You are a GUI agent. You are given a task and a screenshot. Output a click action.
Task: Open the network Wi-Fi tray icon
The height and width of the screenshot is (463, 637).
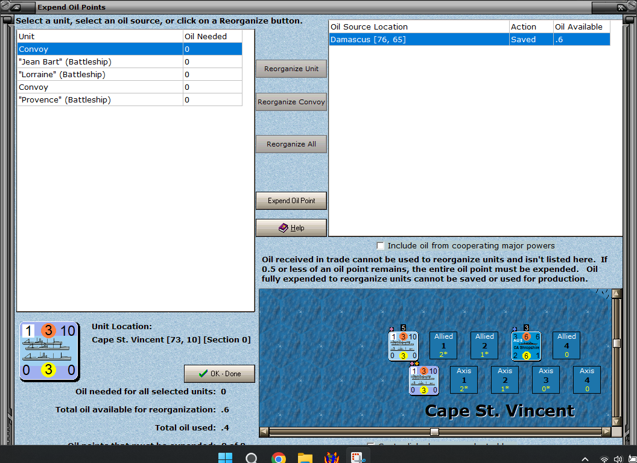(x=604, y=459)
